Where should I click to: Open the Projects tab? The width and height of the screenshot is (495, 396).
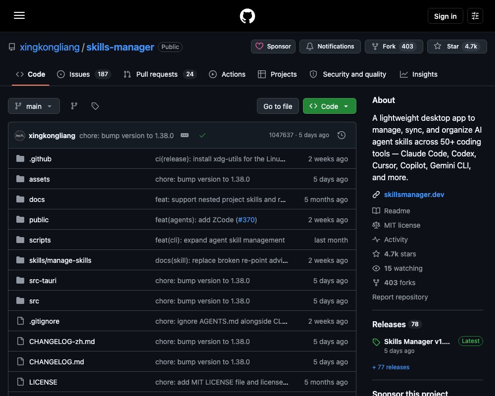click(x=277, y=74)
